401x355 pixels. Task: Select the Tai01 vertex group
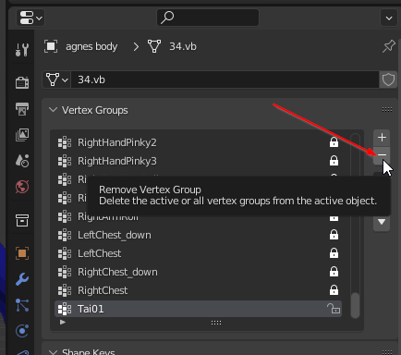click(199, 309)
